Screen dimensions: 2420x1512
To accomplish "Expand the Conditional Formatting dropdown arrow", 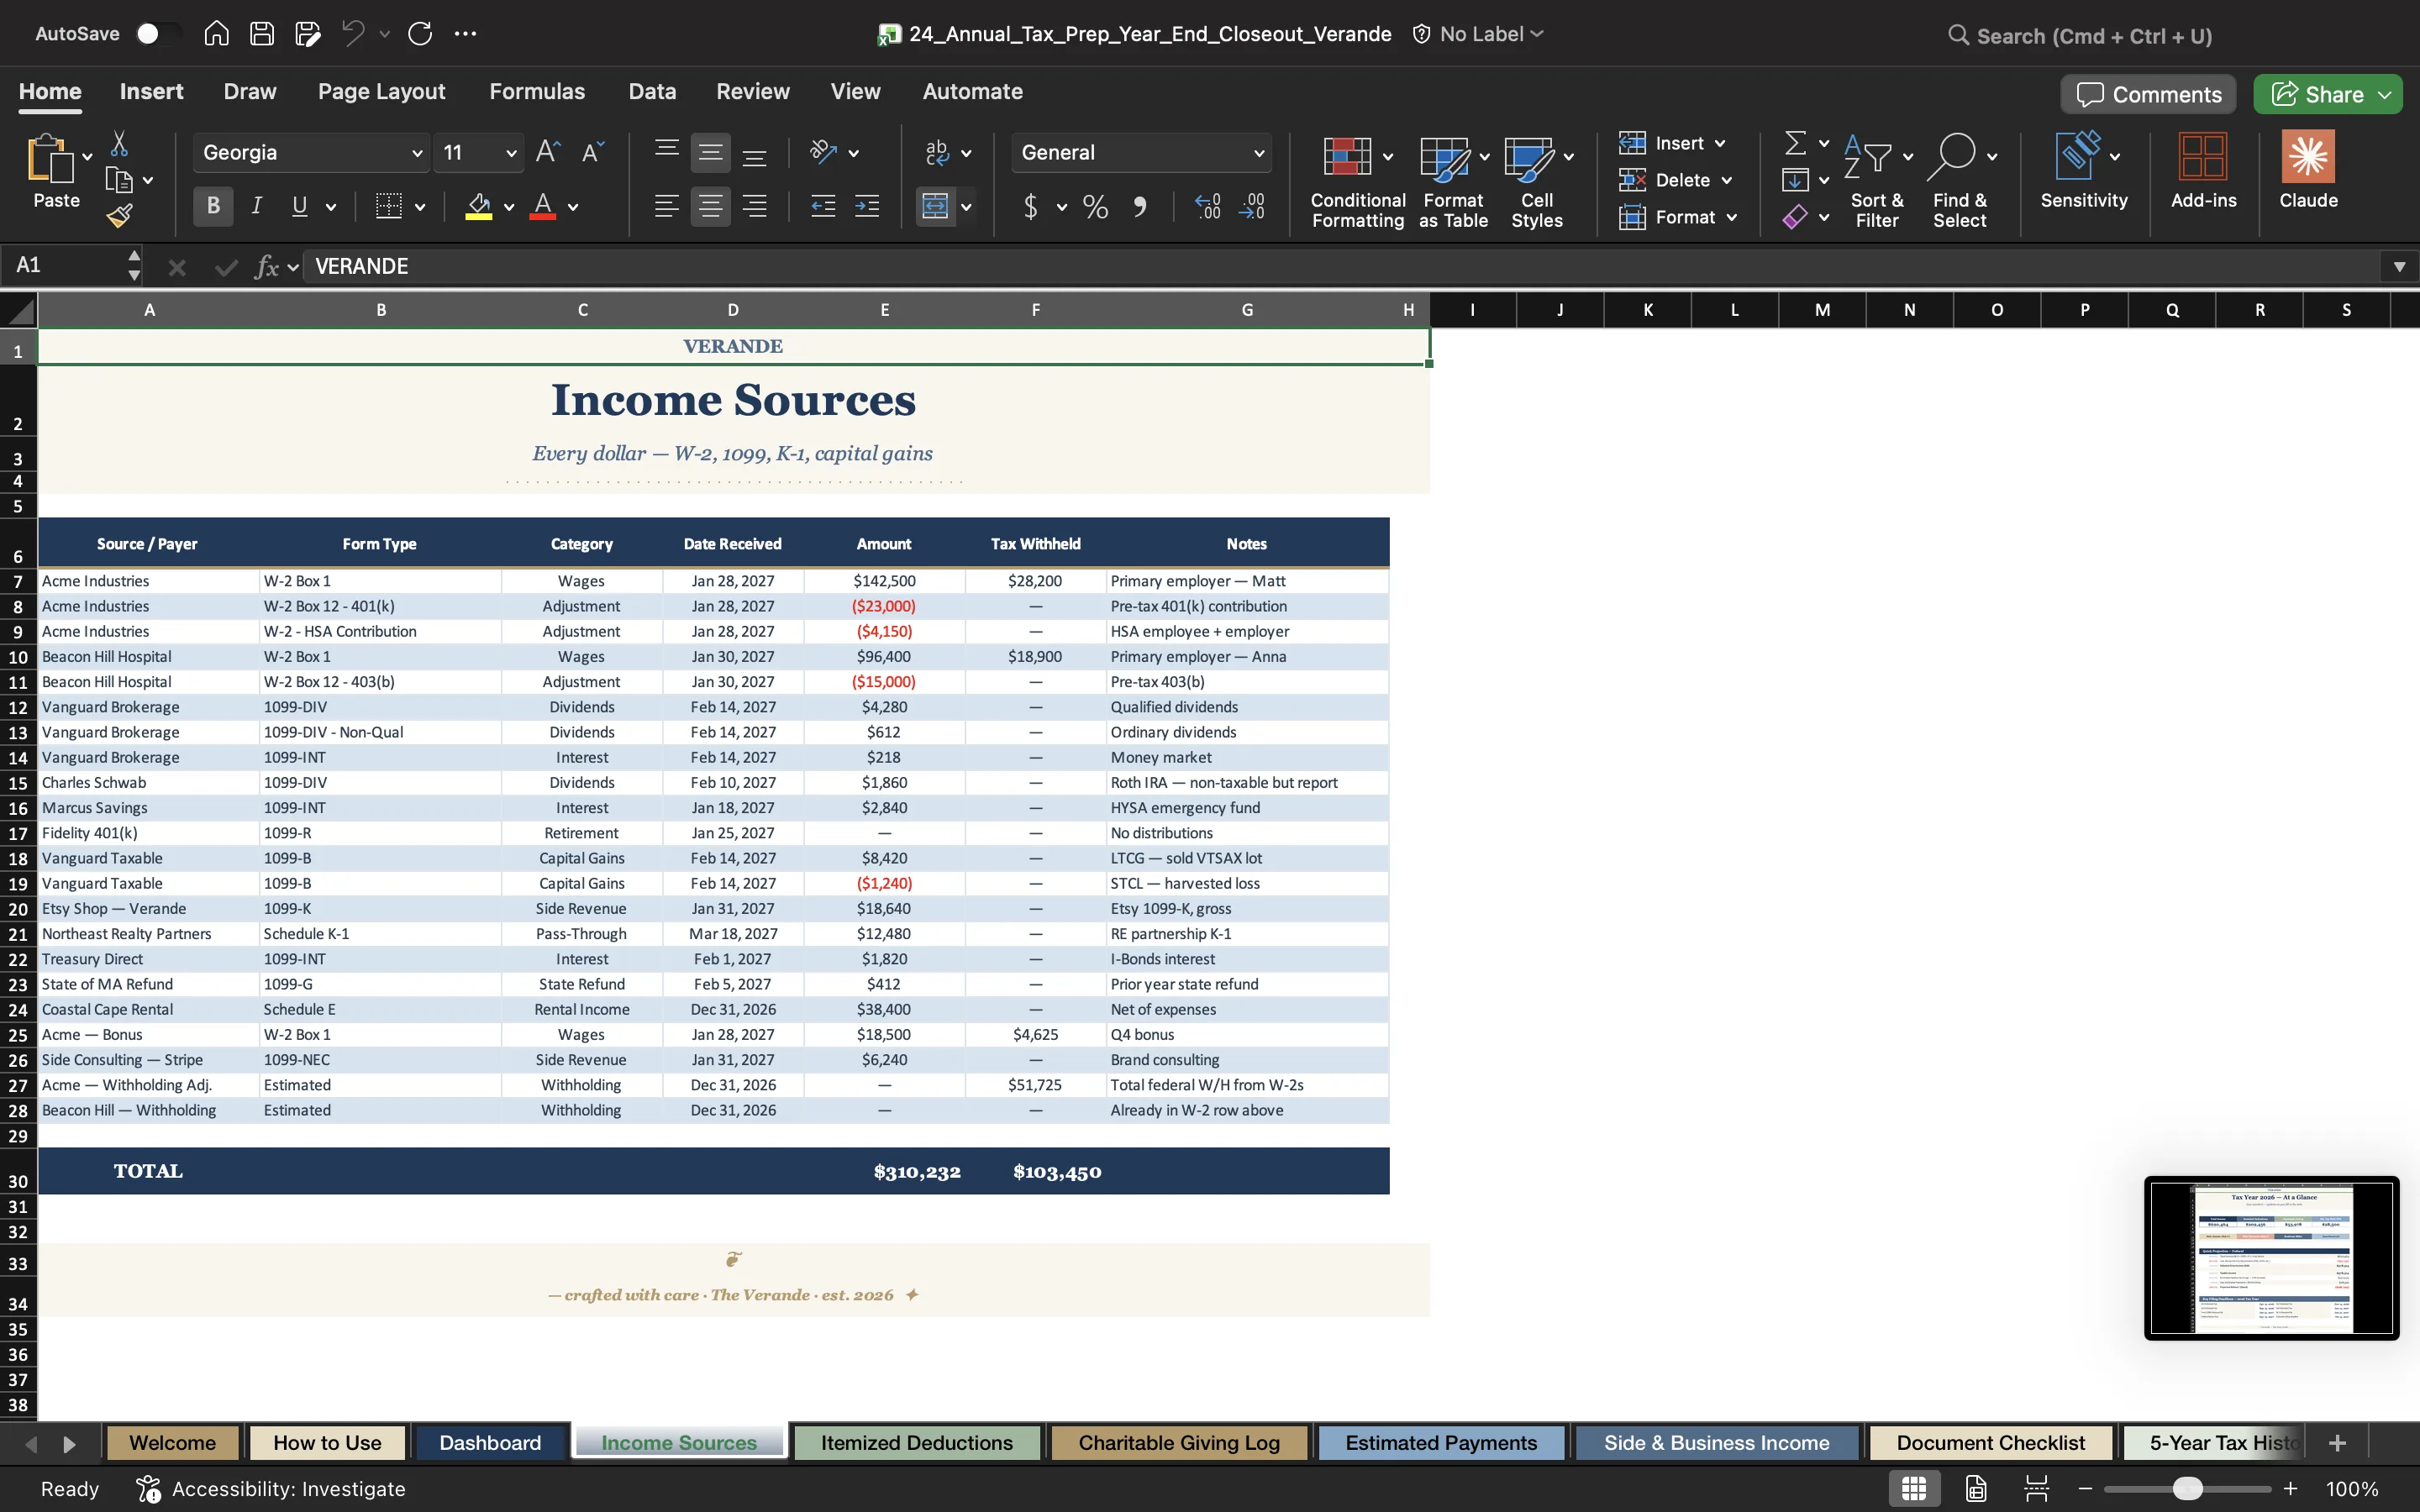I will pos(1388,156).
